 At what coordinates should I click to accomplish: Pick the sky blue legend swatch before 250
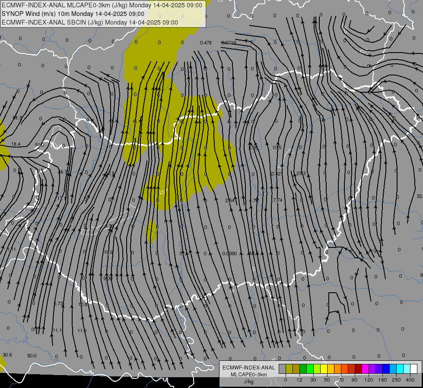(x=393, y=369)
